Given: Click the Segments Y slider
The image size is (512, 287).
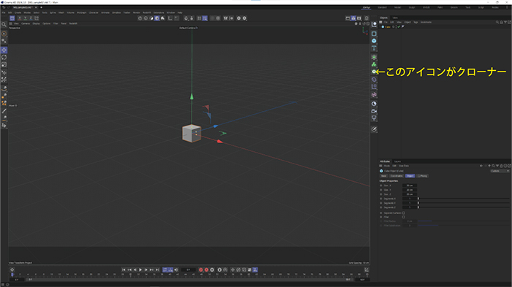Looking at the screenshot, I should (x=463, y=203).
